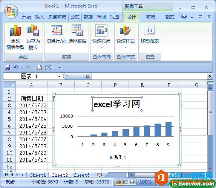Open Name Box dropdown arrow

59,76
